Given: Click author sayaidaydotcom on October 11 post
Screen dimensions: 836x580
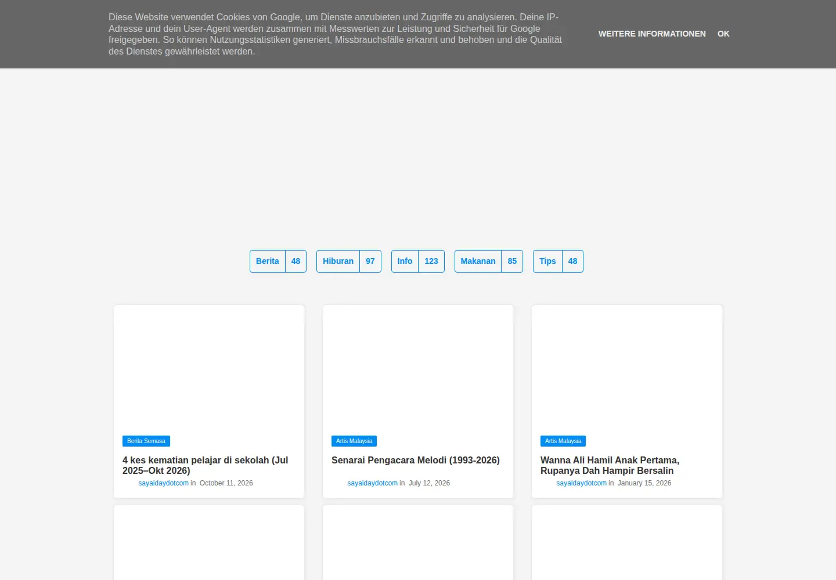Looking at the screenshot, I should [164, 483].
